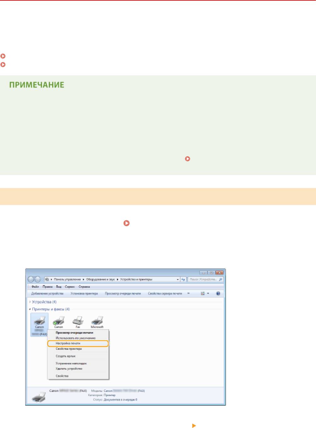Image resolution: width=316 pixels, height=428 pixels.
Task: Choose Настройка печати in context menu
Action: coord(68,343)
